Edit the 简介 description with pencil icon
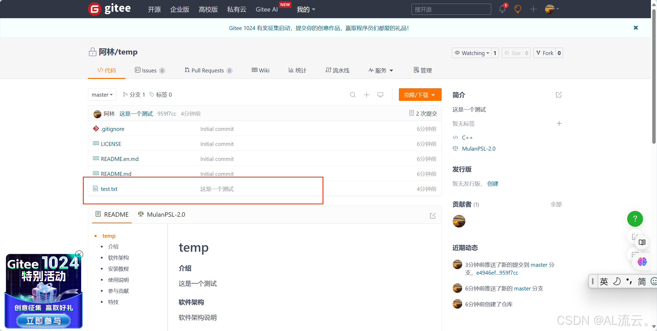Viewport: 657px width, 331px height. click(559, 95)
